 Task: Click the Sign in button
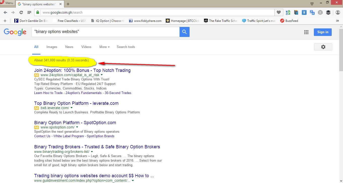(323, 32)
